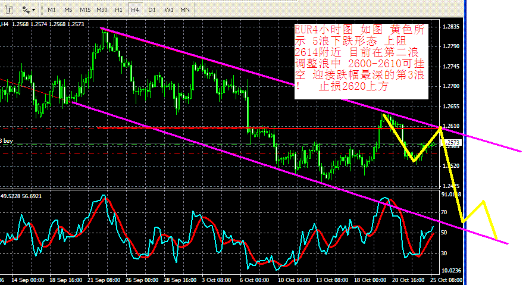Switch chart to MN monthly timeframe
Screen dimensions: 529x285
click(185, 10)
